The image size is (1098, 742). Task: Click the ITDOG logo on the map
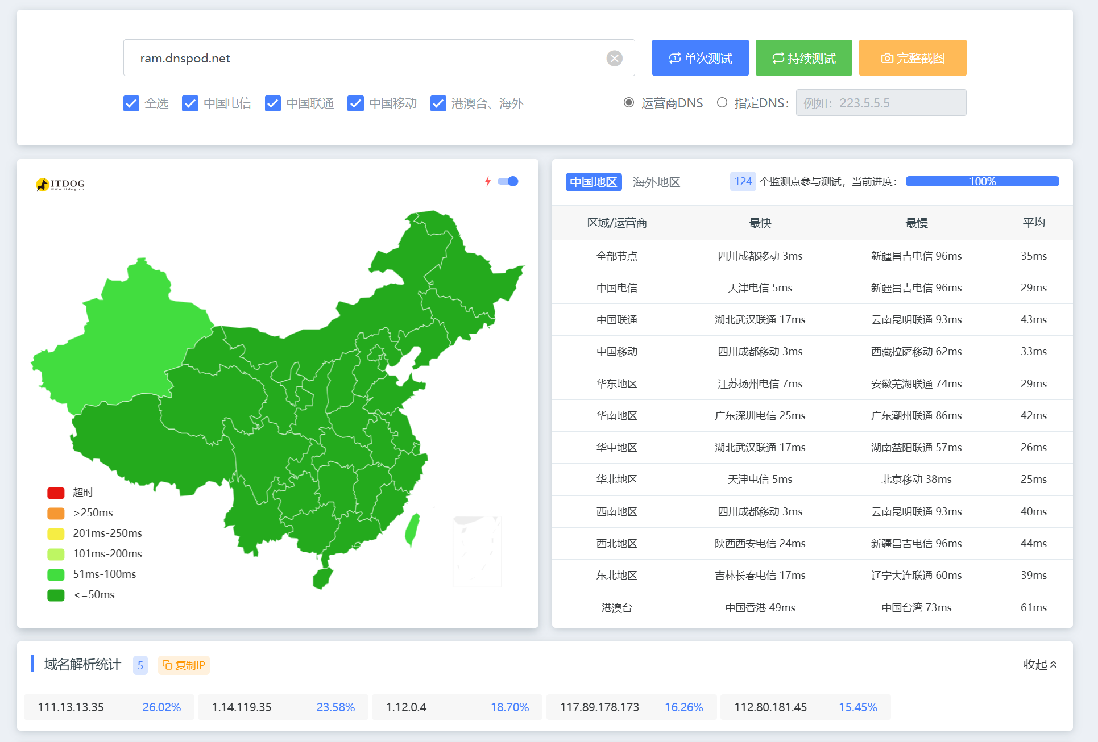click(x=60, y=184)
